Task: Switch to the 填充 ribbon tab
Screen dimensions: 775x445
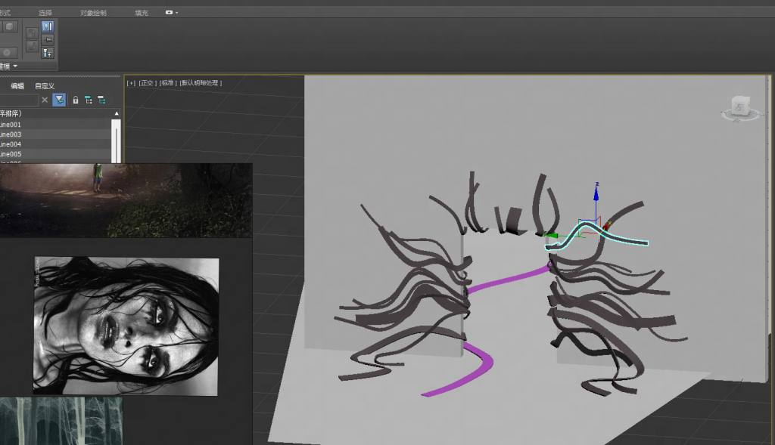Action: (x=142, y=13)
